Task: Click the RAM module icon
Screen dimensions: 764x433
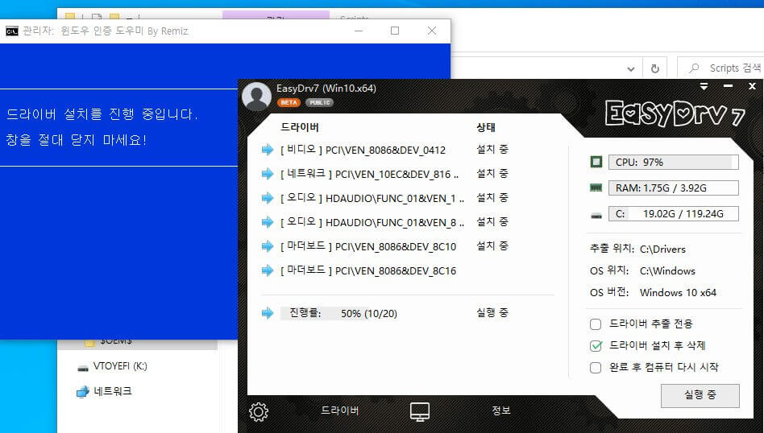Action: tap(596, 188)
